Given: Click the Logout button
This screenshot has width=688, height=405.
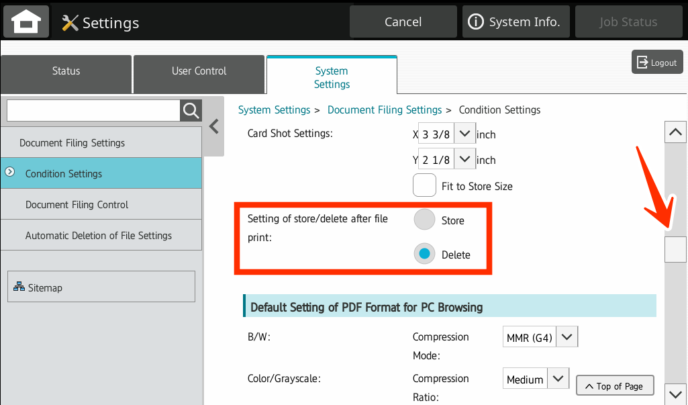Looking at the screenshot, I should (656, 62).
